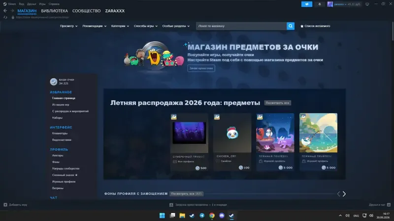Open the download queue icon in the status bar
The width and height of the screenshot is (394, 221).
tap(171, 205)
